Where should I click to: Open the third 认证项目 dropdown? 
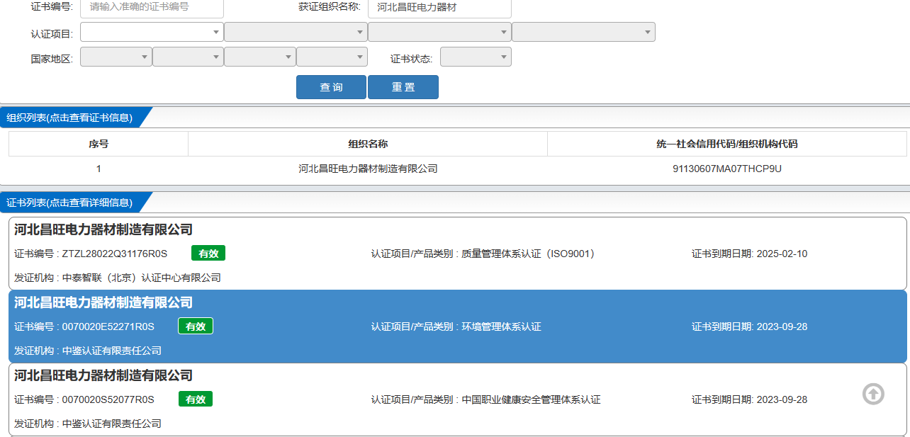pyautogui.click(x=439, y=32)
